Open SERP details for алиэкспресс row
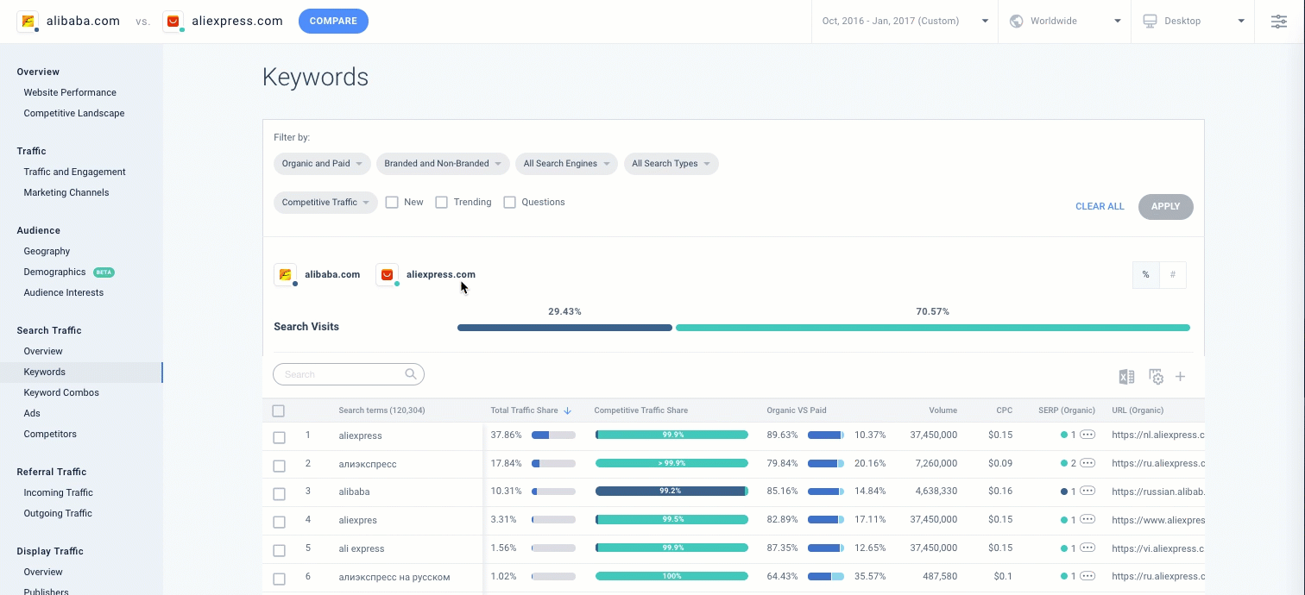1305x595 pixels. 1087,463
